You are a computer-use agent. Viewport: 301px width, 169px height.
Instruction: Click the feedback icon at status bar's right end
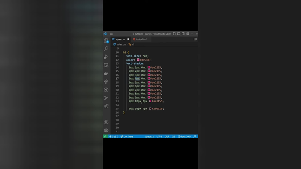coord(195,137)
